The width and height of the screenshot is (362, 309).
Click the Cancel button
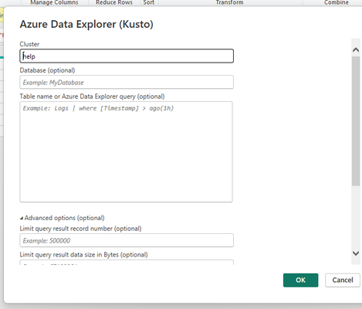(x=343, y=280)
